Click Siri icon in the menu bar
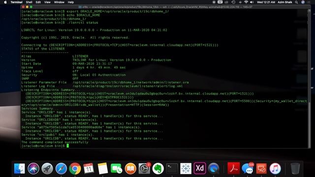The width and height of the screenshot is (315, 177). (x=303, y=2)
